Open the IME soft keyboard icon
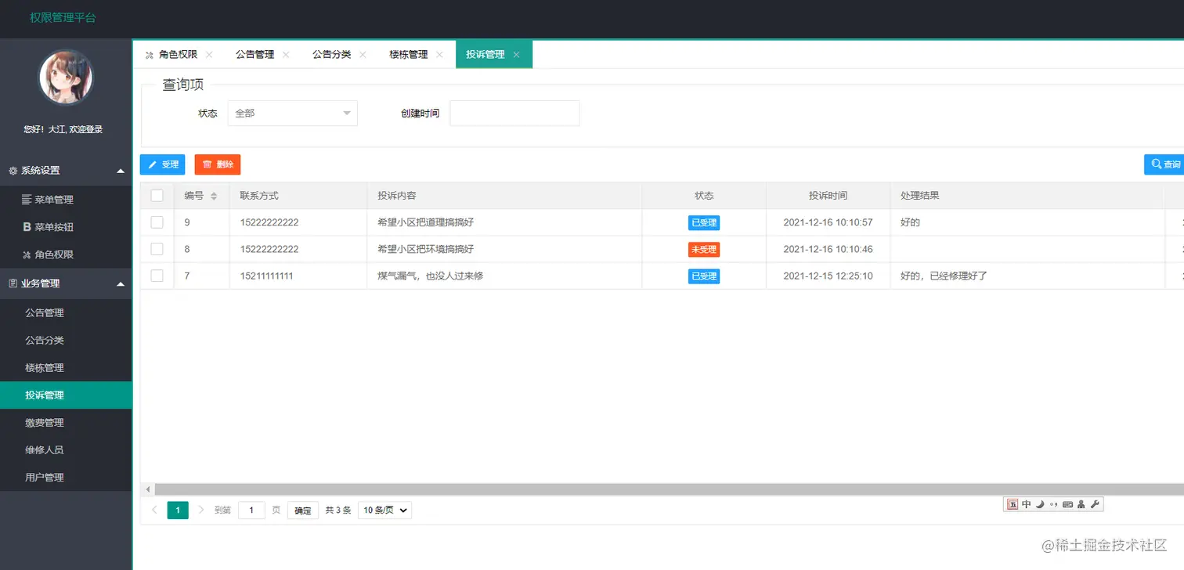This screenshot has width=1184, height=570. 1067,504
